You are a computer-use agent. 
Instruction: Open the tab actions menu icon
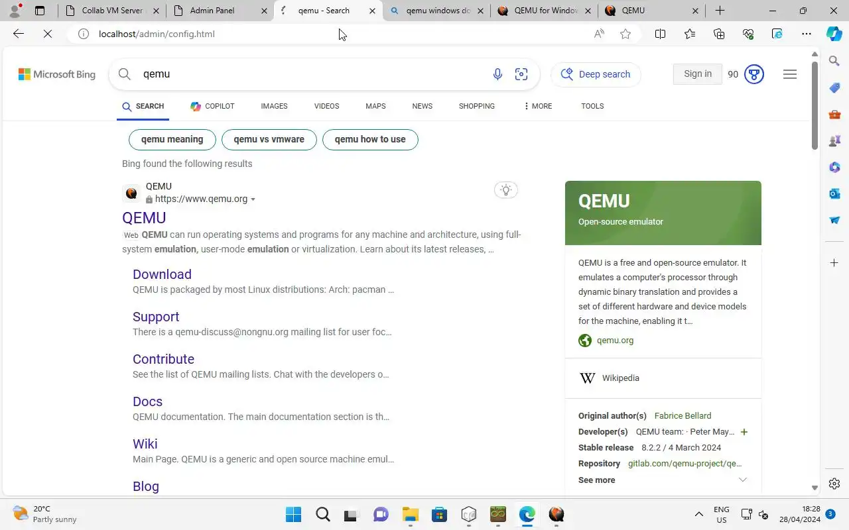pyautogui.click(x=40, y=11)
